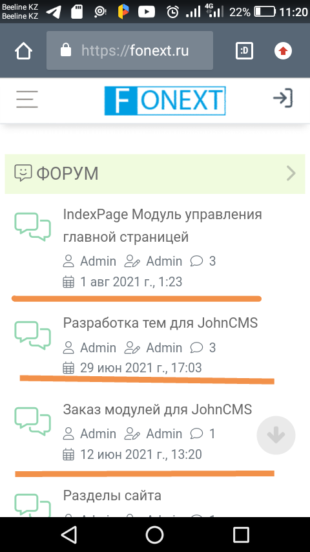Tap Android recent apps square button
The height and width of the screenshot is (552, 310).
241,535
